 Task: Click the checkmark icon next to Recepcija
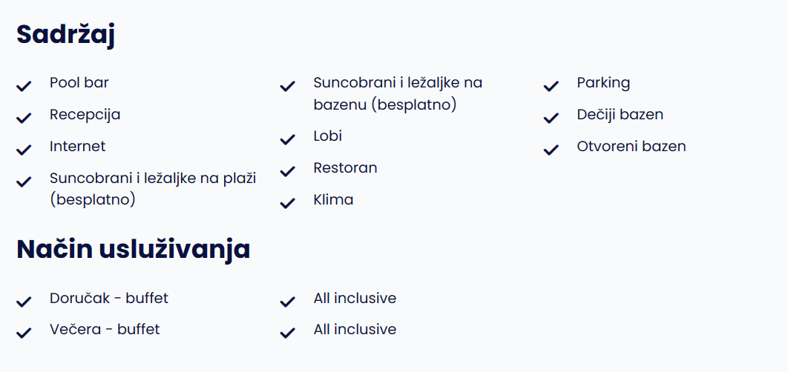point(24,119)
